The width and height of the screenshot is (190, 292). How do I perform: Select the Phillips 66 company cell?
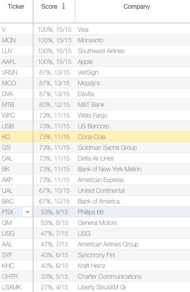[132, 212]
